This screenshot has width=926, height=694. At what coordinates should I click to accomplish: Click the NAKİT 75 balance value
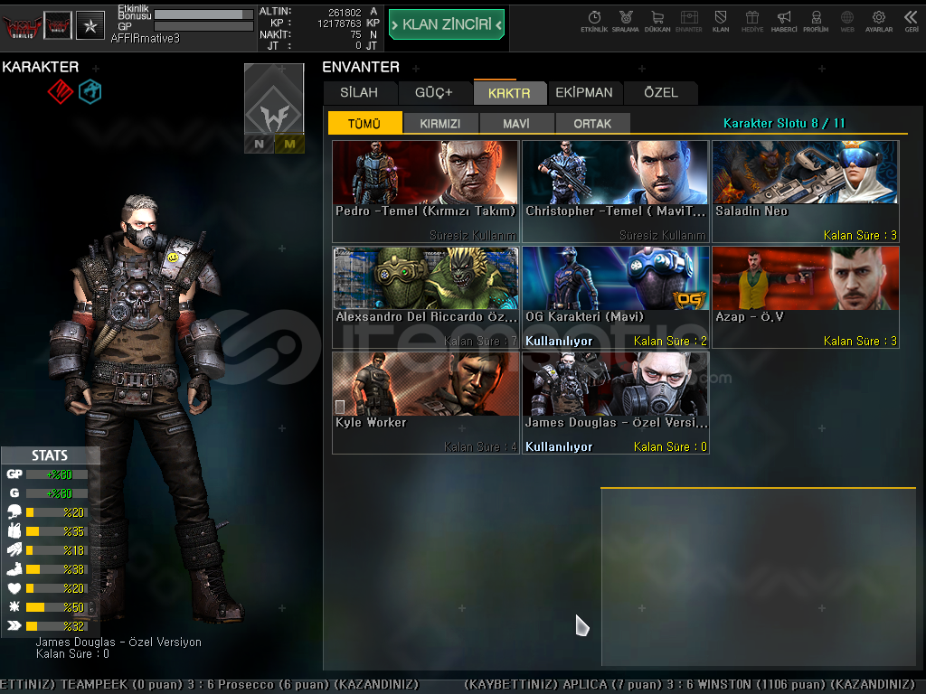pos(355,35)
